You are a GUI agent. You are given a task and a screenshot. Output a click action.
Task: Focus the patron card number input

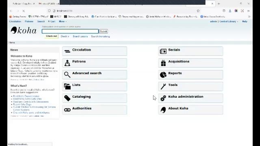[70, 31]
